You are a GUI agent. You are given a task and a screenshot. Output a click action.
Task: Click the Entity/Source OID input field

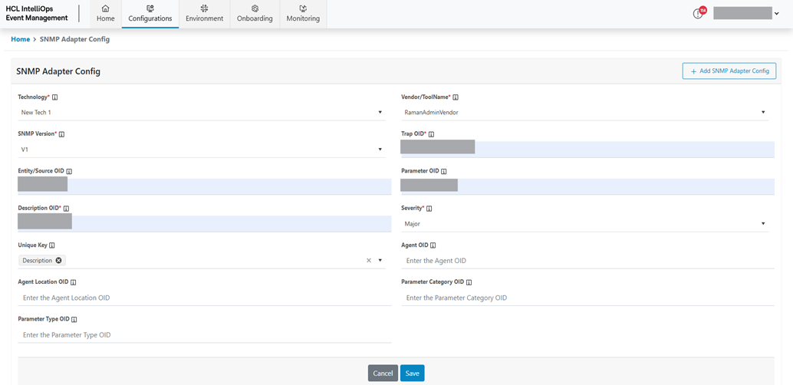tap(204, 186)
